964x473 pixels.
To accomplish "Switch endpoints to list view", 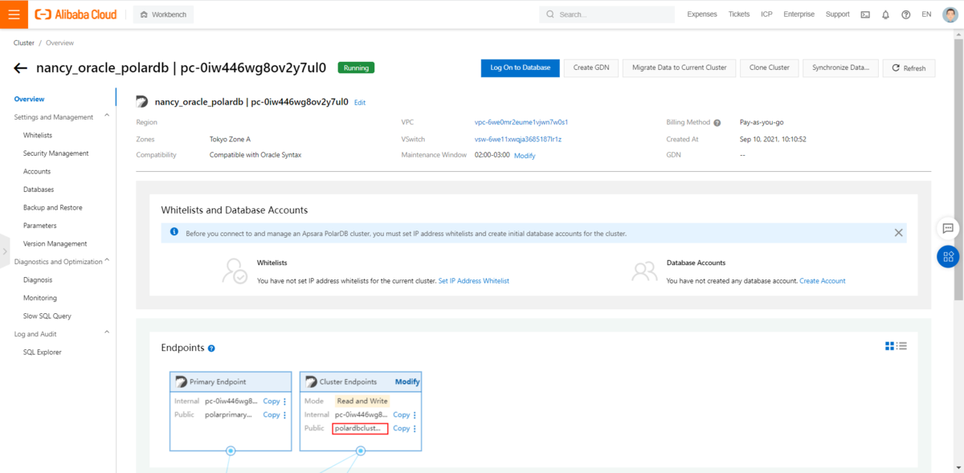I will [902, 346].
